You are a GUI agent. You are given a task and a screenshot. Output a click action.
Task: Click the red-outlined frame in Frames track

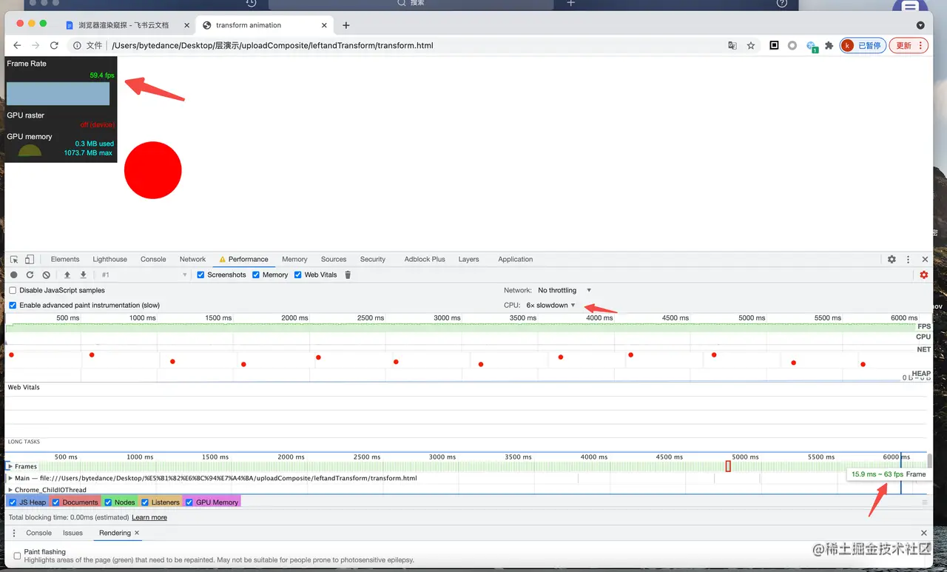728,466
